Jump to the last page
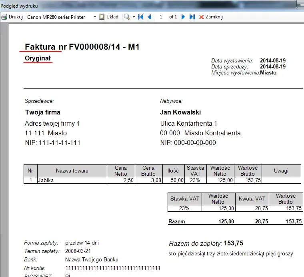 point(192,17)
